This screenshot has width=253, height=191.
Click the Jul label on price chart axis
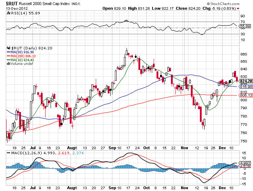(33, 148)
